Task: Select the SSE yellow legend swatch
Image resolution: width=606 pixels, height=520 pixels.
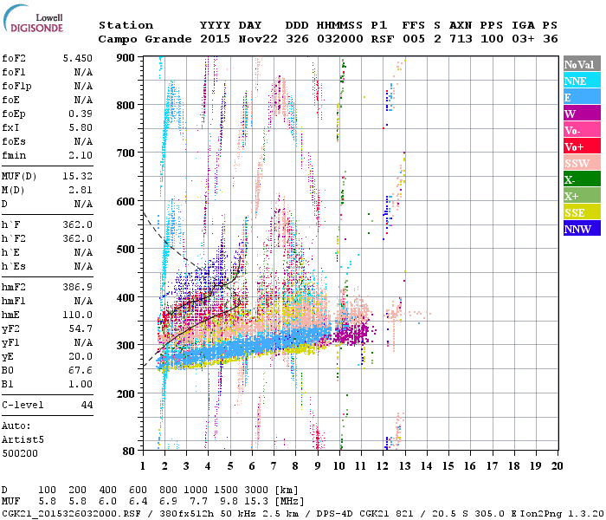Action: tap(582, 212)
